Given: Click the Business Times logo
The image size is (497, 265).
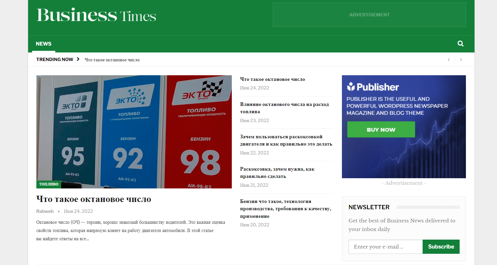Looking at the screenshot, I should (96, 15).
